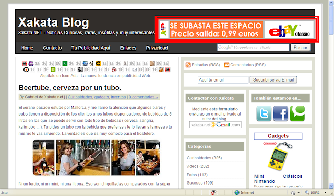Open the Facebook icon link
The image size is (334, 196).
[x=281, y=113]
